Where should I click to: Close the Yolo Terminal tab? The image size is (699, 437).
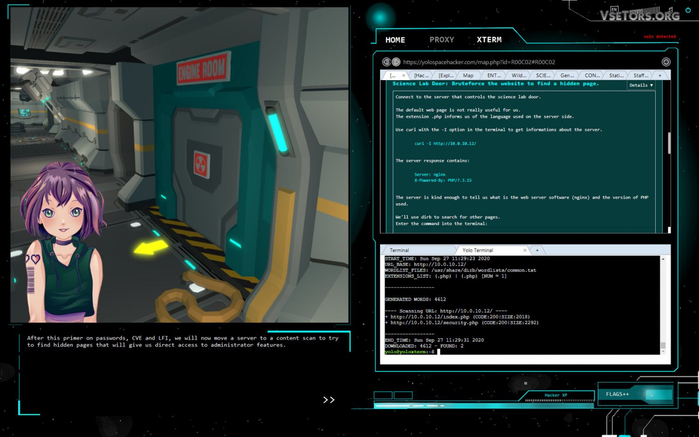525,250
